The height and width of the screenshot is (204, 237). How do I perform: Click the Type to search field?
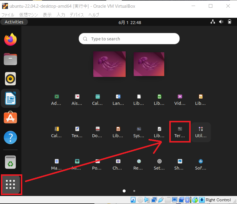pos(129,39)
